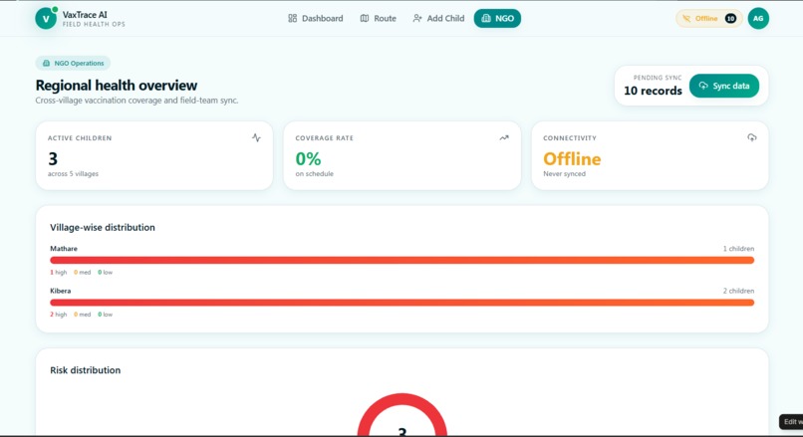This screenshot has width=803, height=437.
Task: Click the 'PENDING SYNC' label
Action: 658,78
